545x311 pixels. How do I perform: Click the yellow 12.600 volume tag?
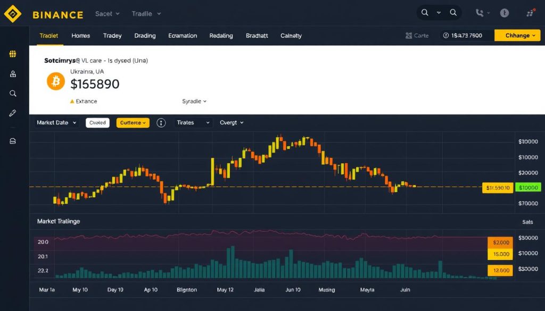[x=501, y=270]
